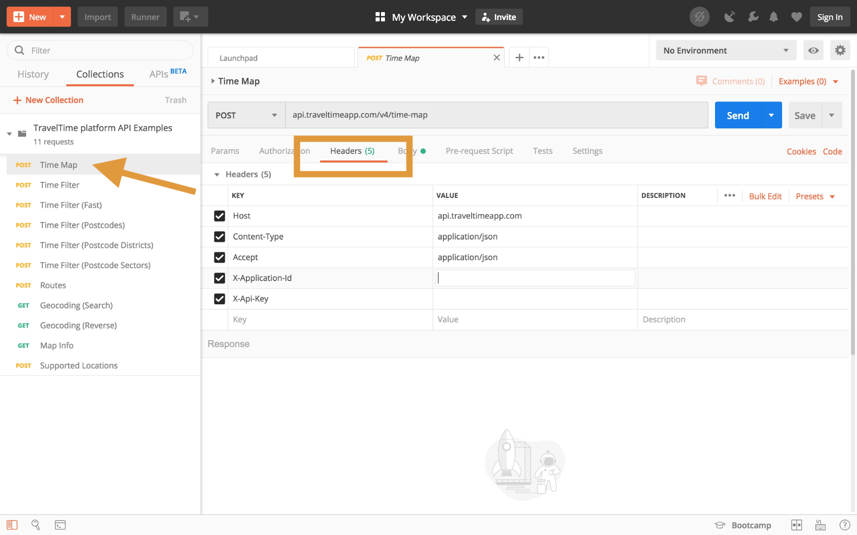Click the plus icon on New button
The height and width of the screenshot is (535, 857).
coord(18,17)
